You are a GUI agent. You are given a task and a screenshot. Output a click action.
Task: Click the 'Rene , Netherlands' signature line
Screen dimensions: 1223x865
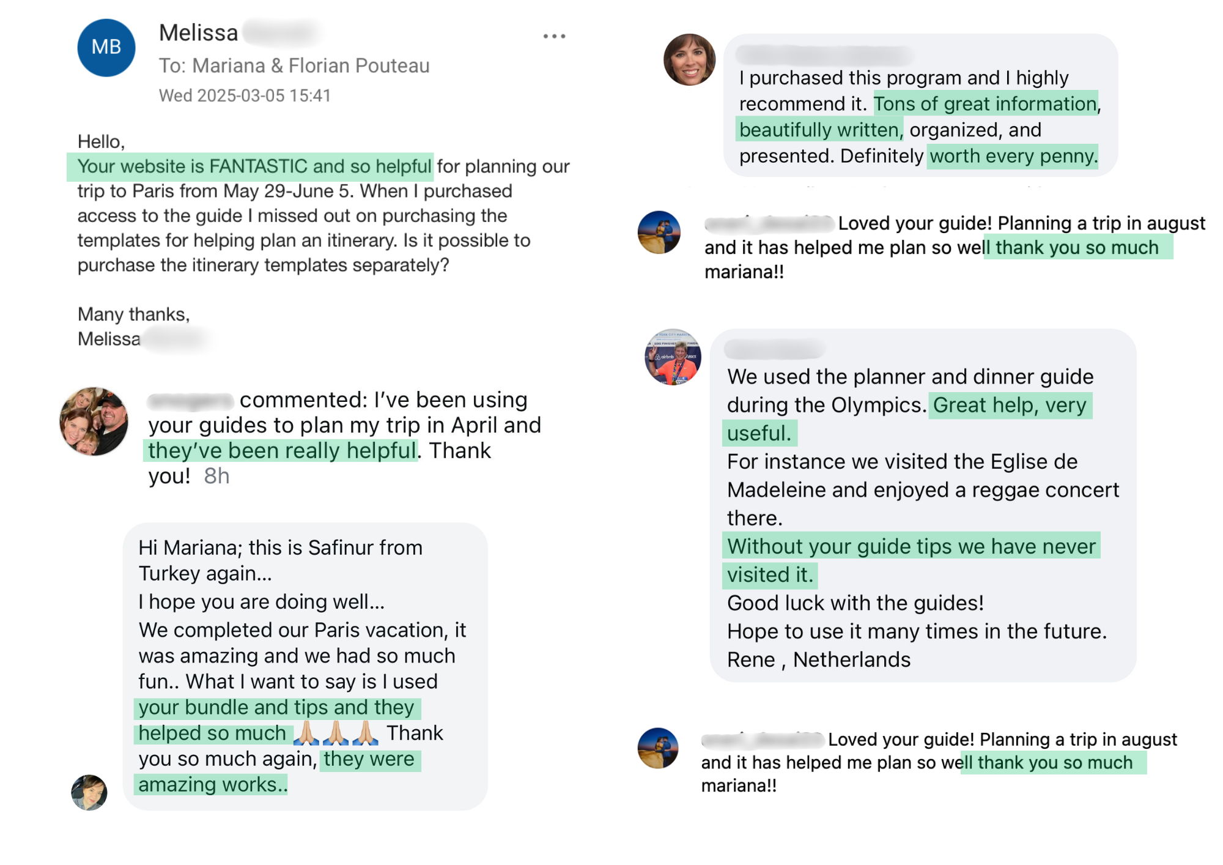click(x=818, y=659)
